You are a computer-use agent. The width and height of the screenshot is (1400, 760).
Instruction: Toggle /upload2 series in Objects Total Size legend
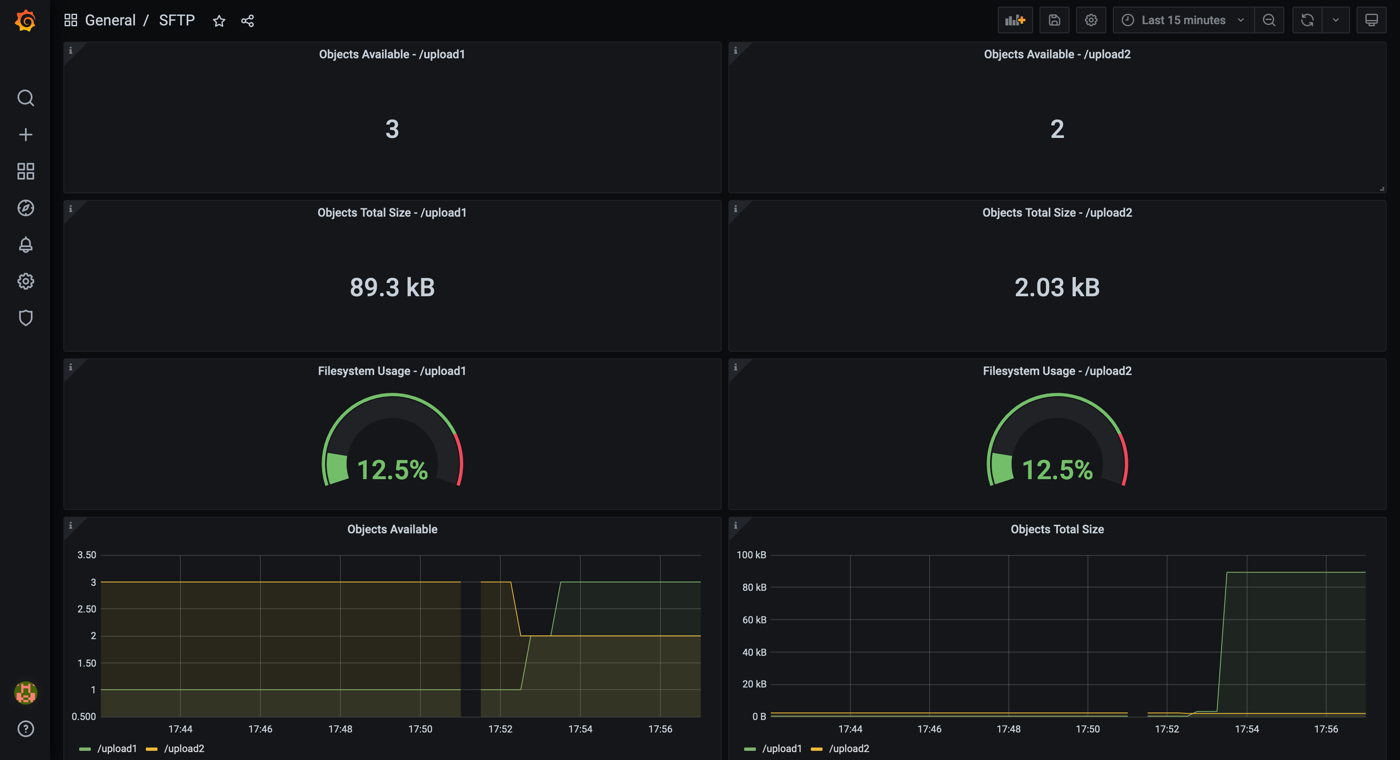tap(848, 749)
